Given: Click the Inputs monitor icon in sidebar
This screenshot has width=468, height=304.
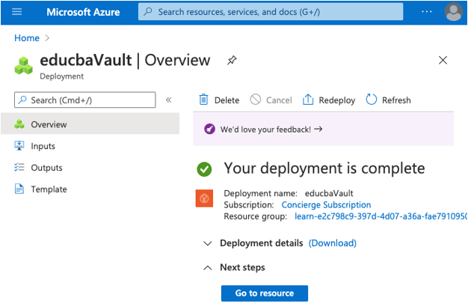Looking at the screenshot, I should tap(19, 146).
